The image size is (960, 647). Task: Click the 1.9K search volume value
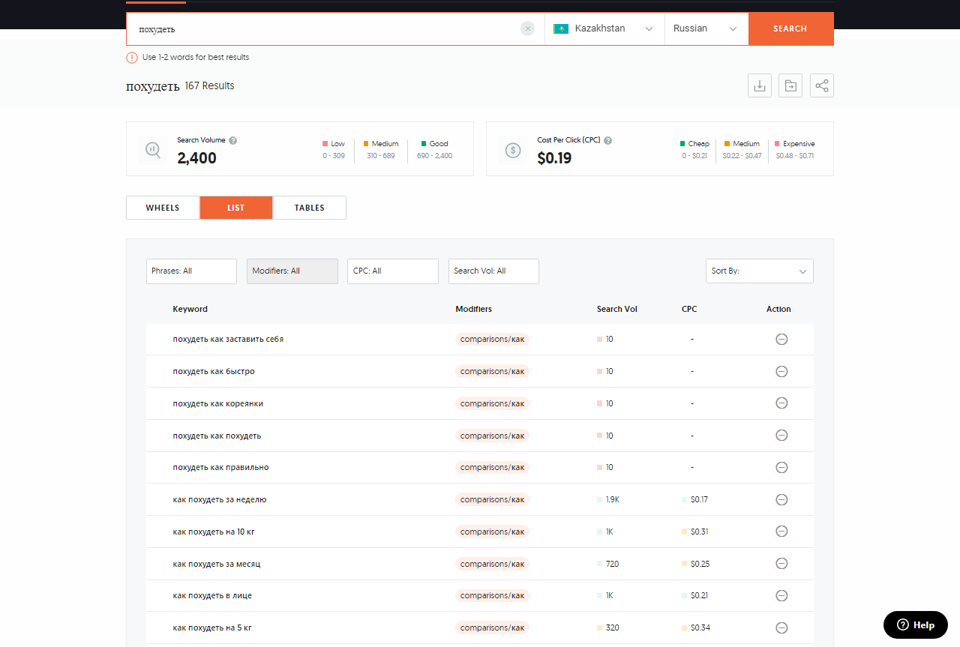613,499
